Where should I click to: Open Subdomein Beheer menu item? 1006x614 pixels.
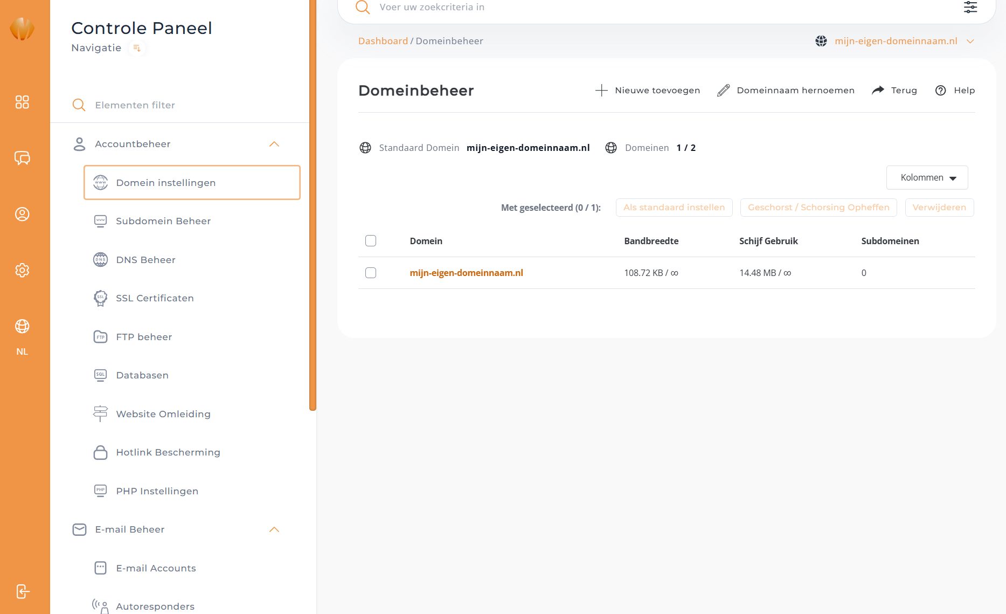pyautogui.click(x=192, y=221)
